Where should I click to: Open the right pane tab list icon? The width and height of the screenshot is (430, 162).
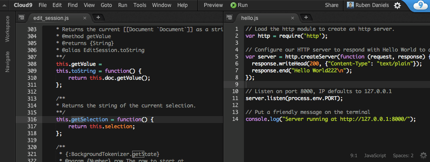229,17
